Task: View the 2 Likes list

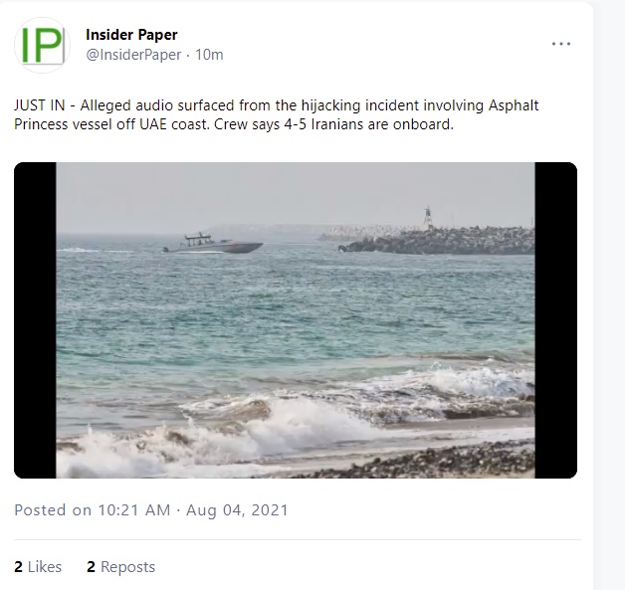Action: coord(38,567)
